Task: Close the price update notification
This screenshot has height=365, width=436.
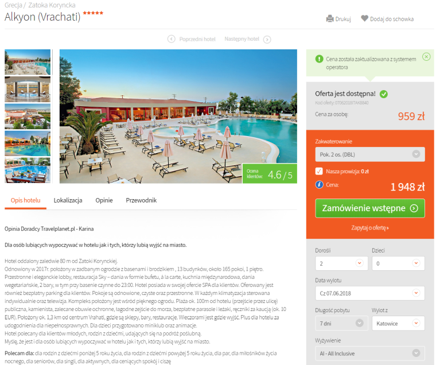Action: (426, 57)
